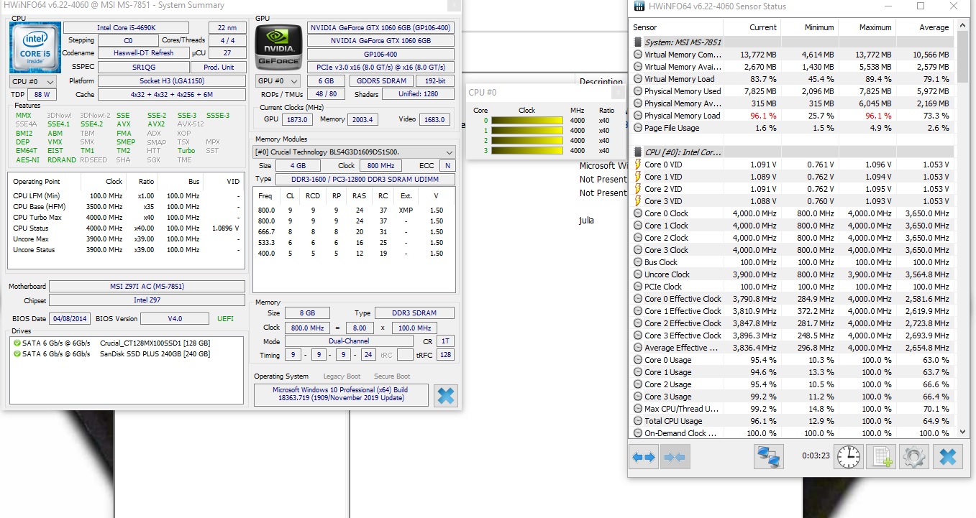Click the Socket H3 (LGA1150) platform field
Viewport: 976px width, 518px height.
(x=171, y=81)
